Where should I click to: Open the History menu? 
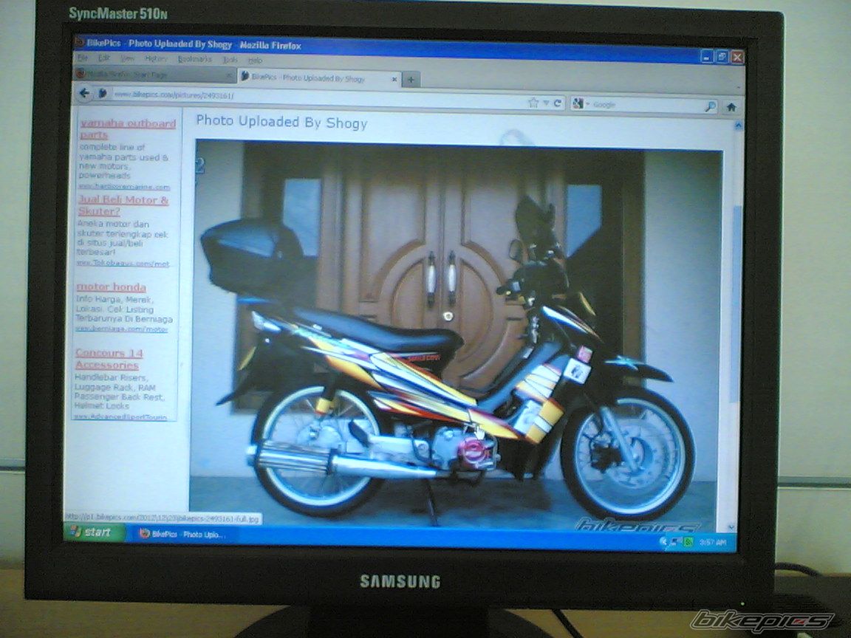point(156,58)
